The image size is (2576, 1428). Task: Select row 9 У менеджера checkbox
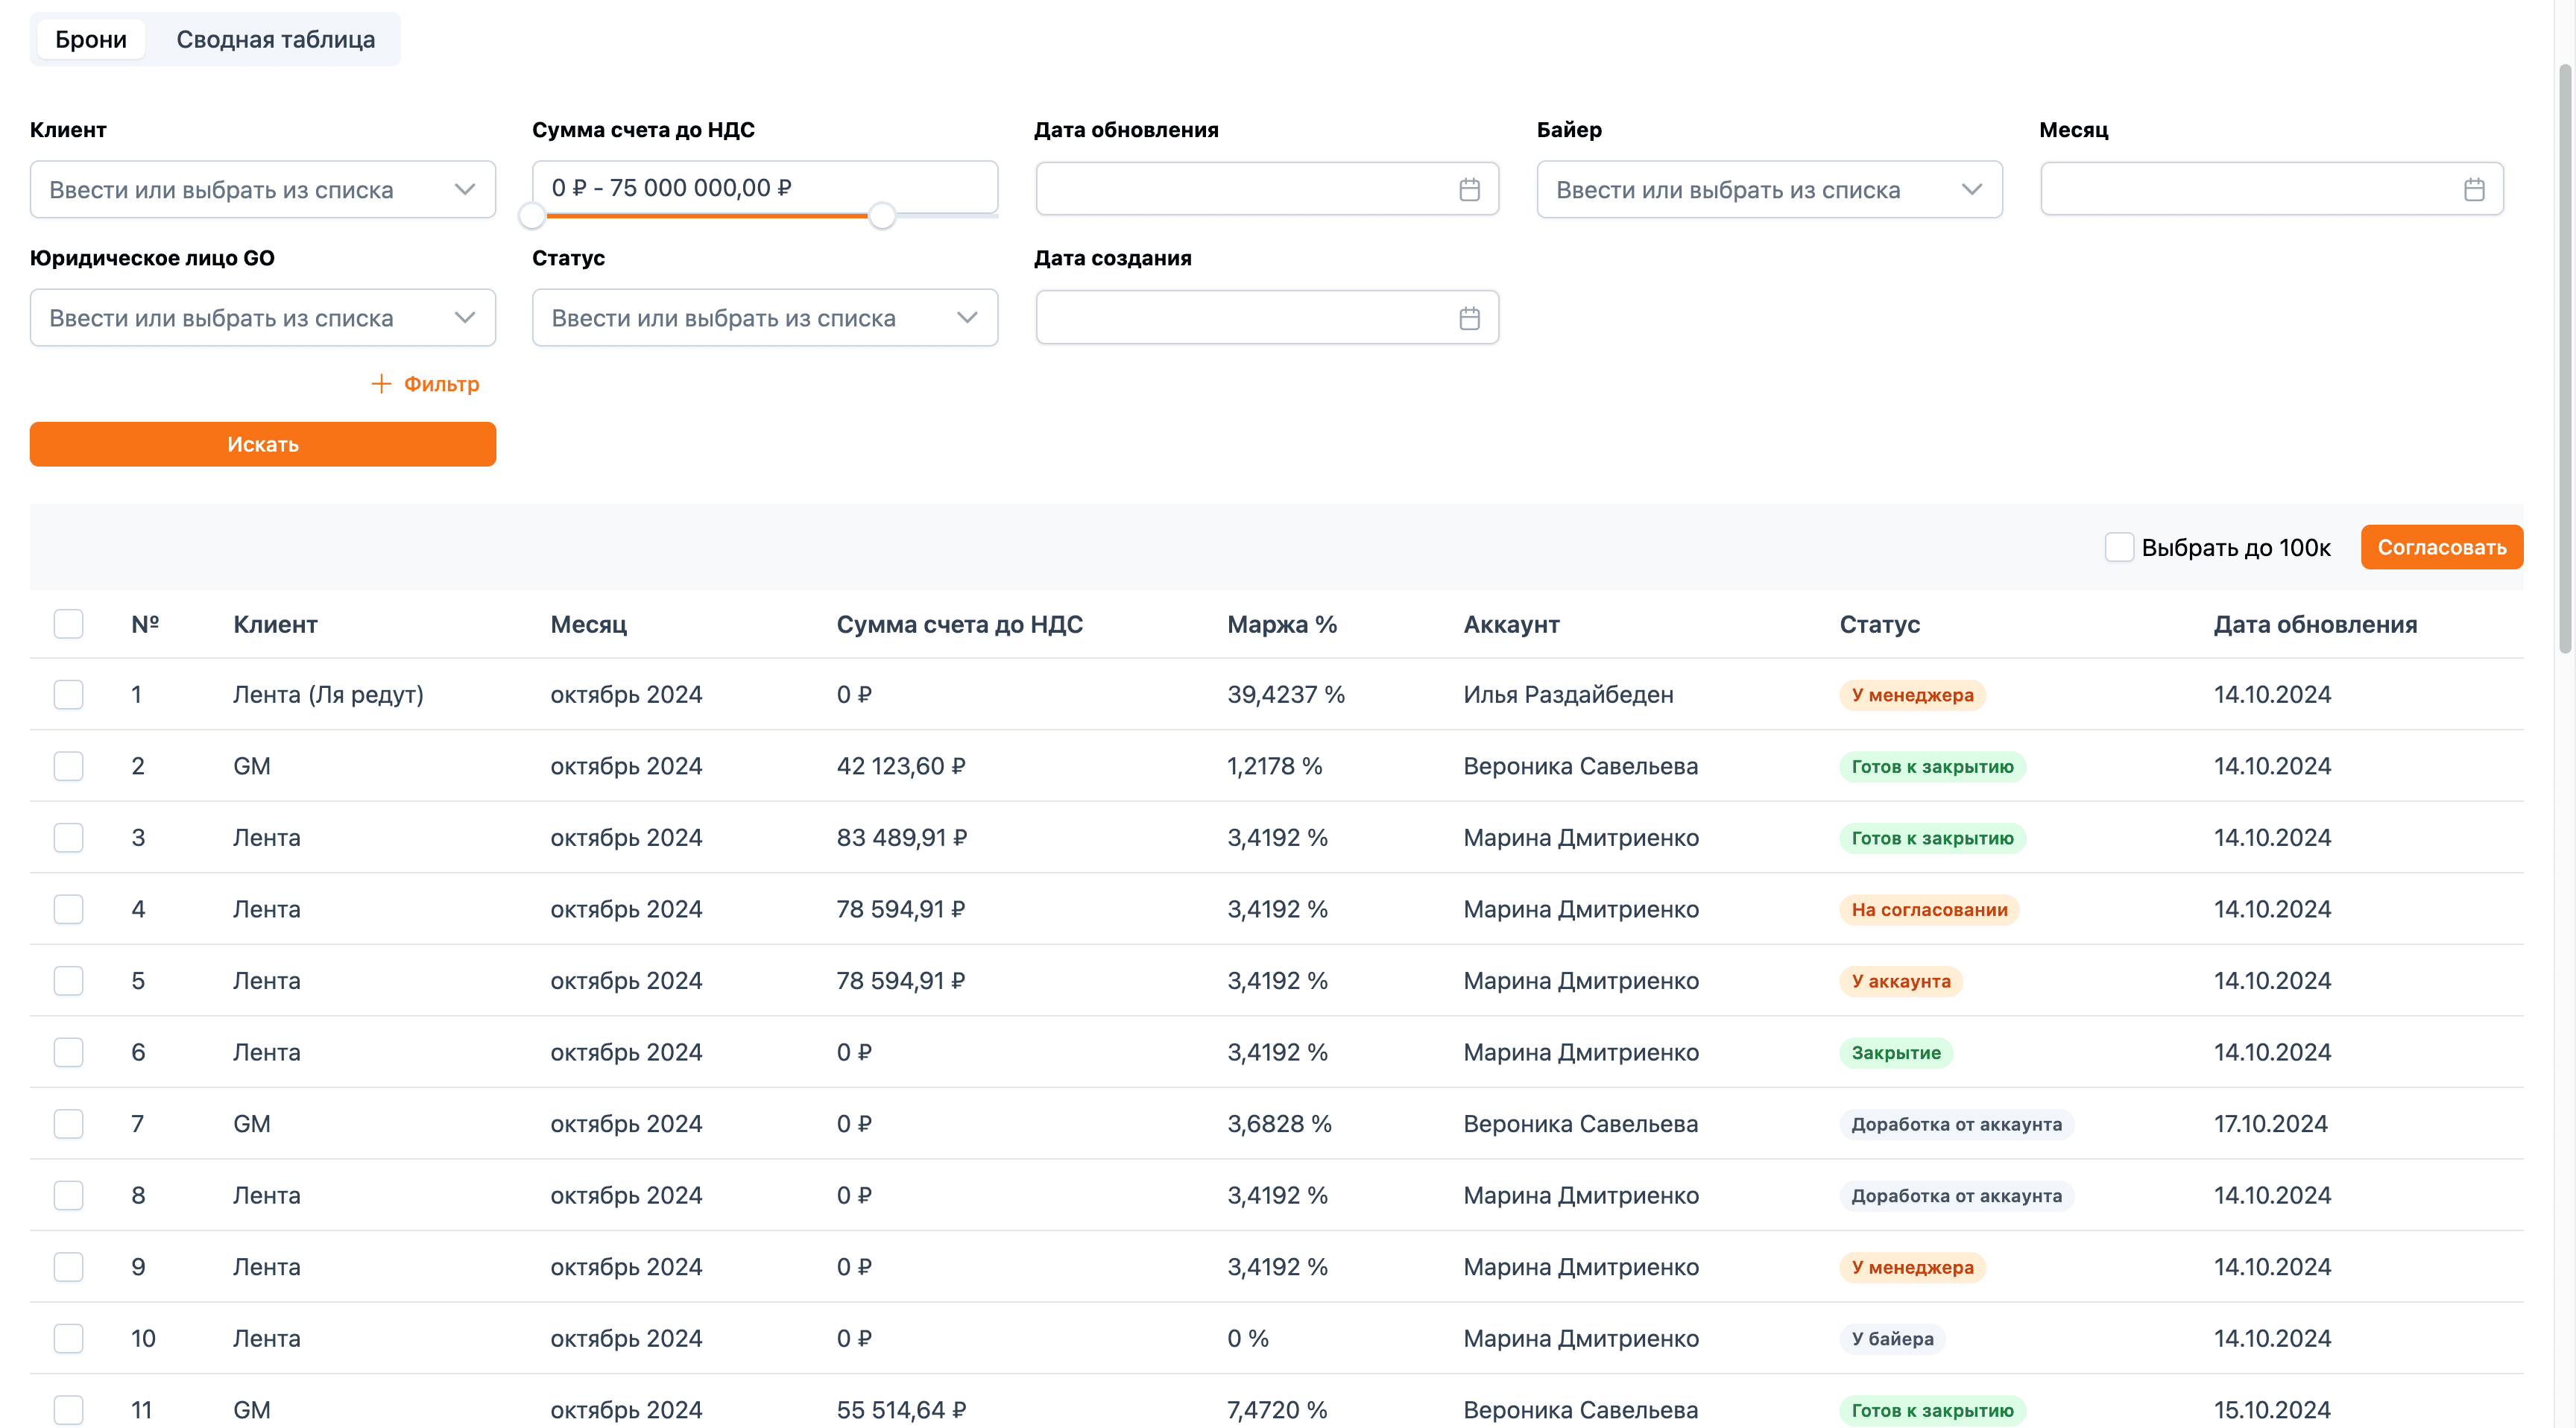coord(68,1266)
